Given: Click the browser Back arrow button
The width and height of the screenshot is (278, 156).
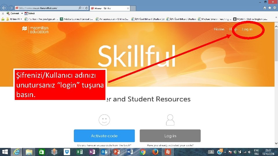Looking at the screenshot, I should point(4,8).
